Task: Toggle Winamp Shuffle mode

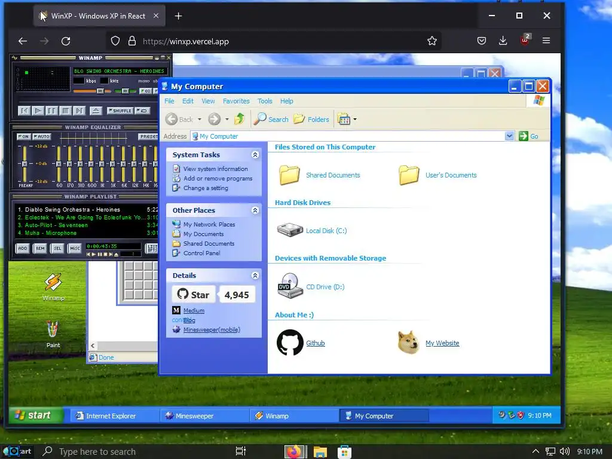Action: 120,111
